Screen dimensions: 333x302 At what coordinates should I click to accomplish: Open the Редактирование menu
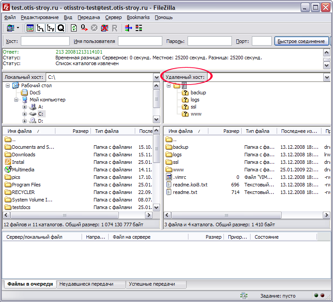click(40, 17)
